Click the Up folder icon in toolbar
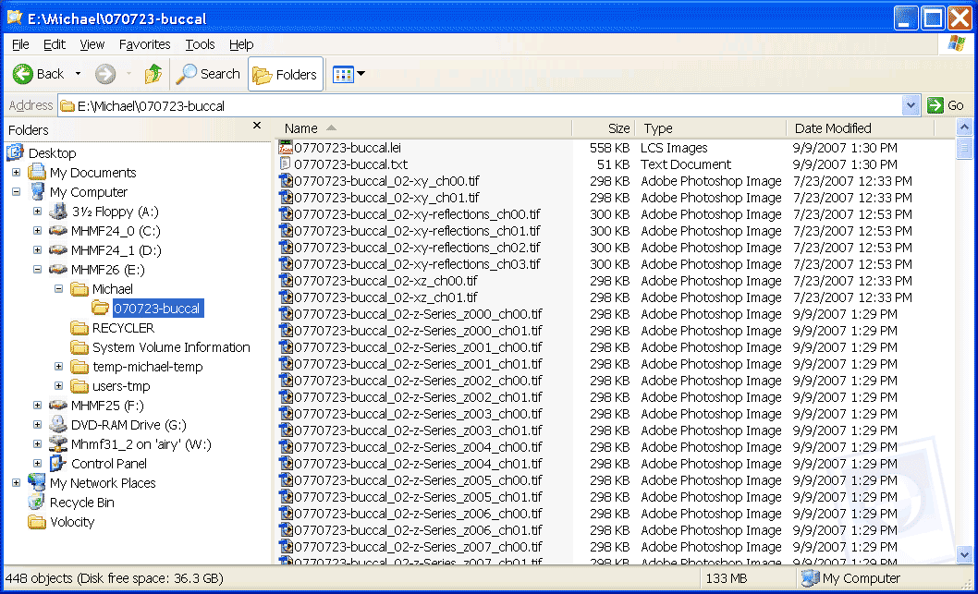978x594 pixels. [x=153, y=74]
